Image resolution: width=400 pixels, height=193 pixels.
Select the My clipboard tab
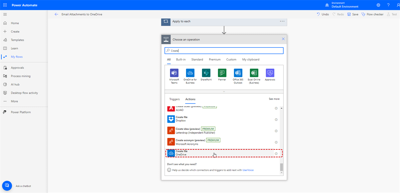(251, 60)
